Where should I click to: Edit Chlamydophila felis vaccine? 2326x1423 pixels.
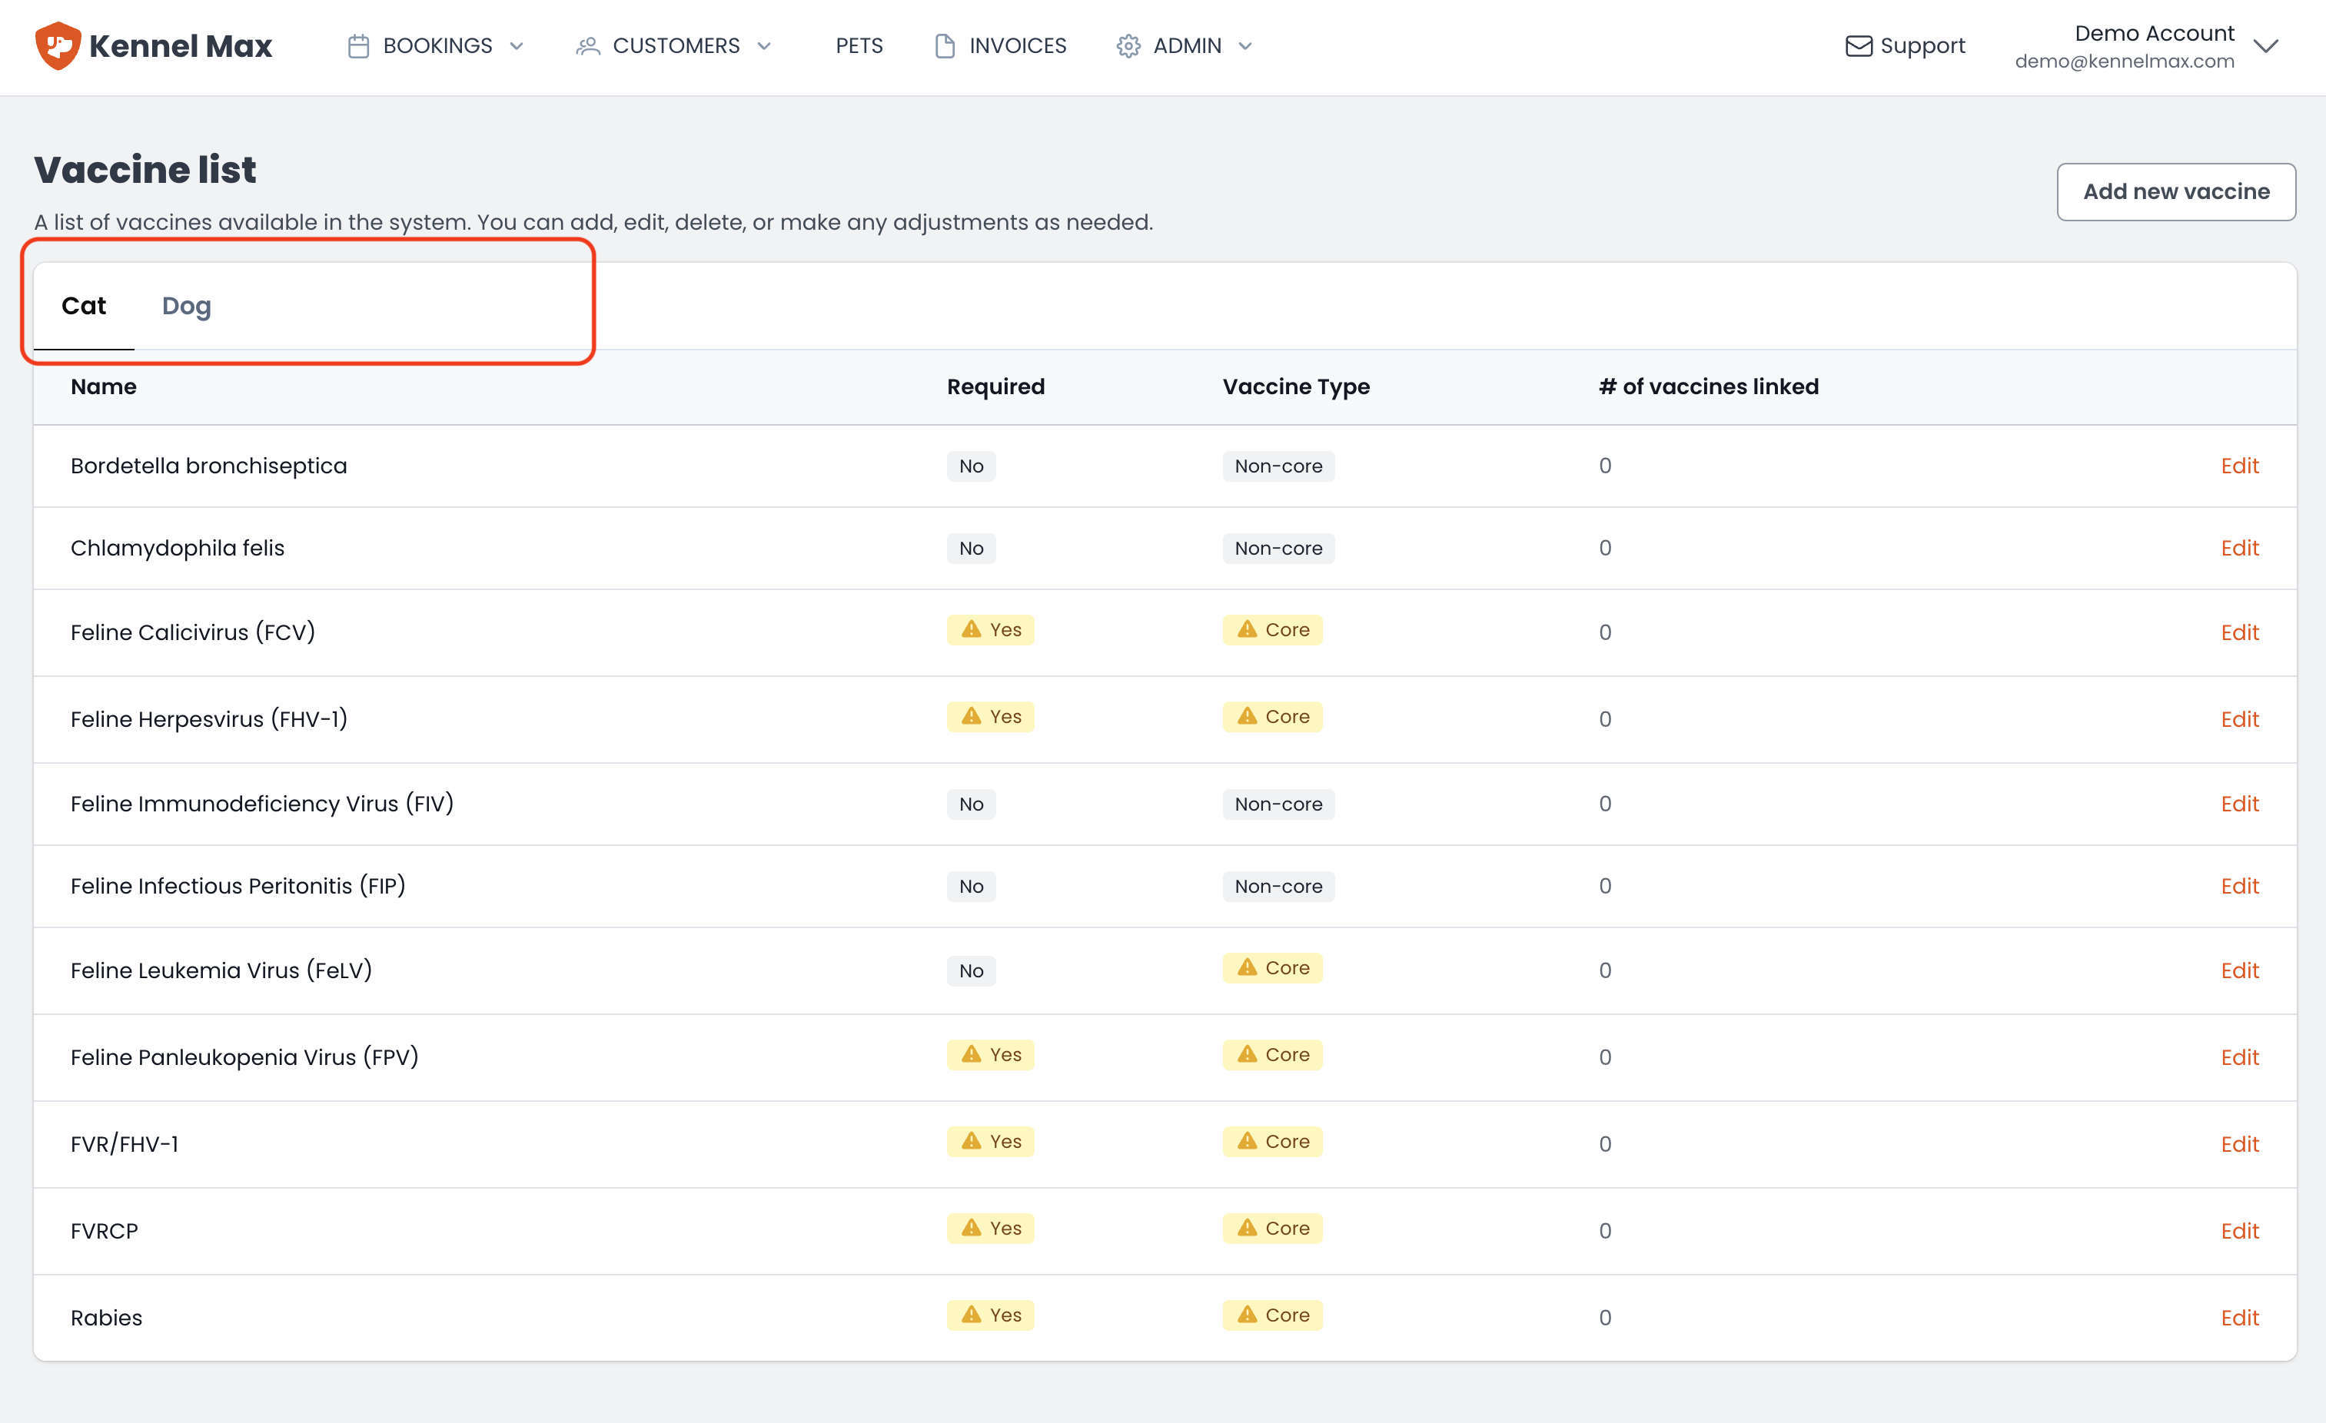point(2239,549)
